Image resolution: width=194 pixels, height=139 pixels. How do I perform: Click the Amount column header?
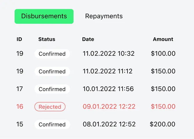(x=163, y=39)
